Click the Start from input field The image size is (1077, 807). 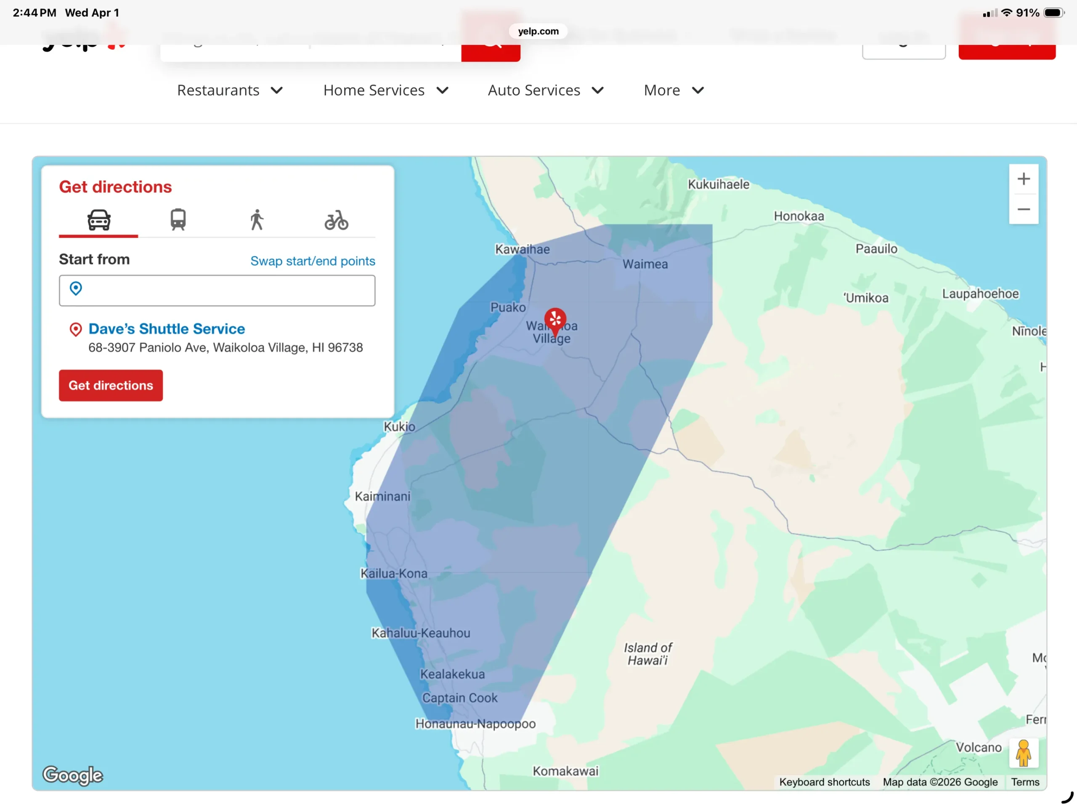[x=217, y=291]
